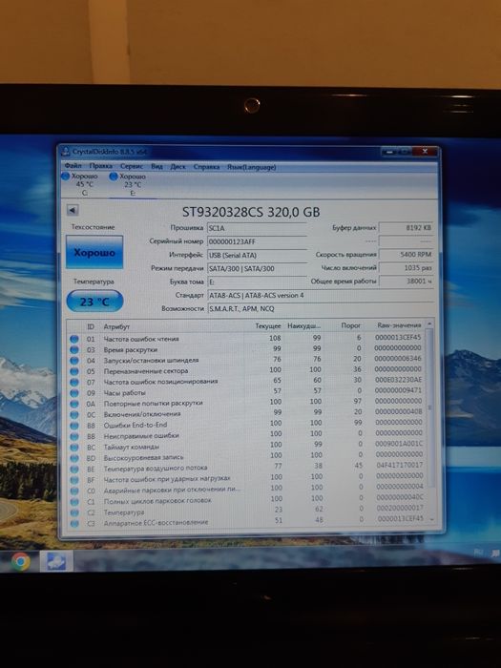Click status dot for Полных циклов парковок головок

[x=74, y=501]
